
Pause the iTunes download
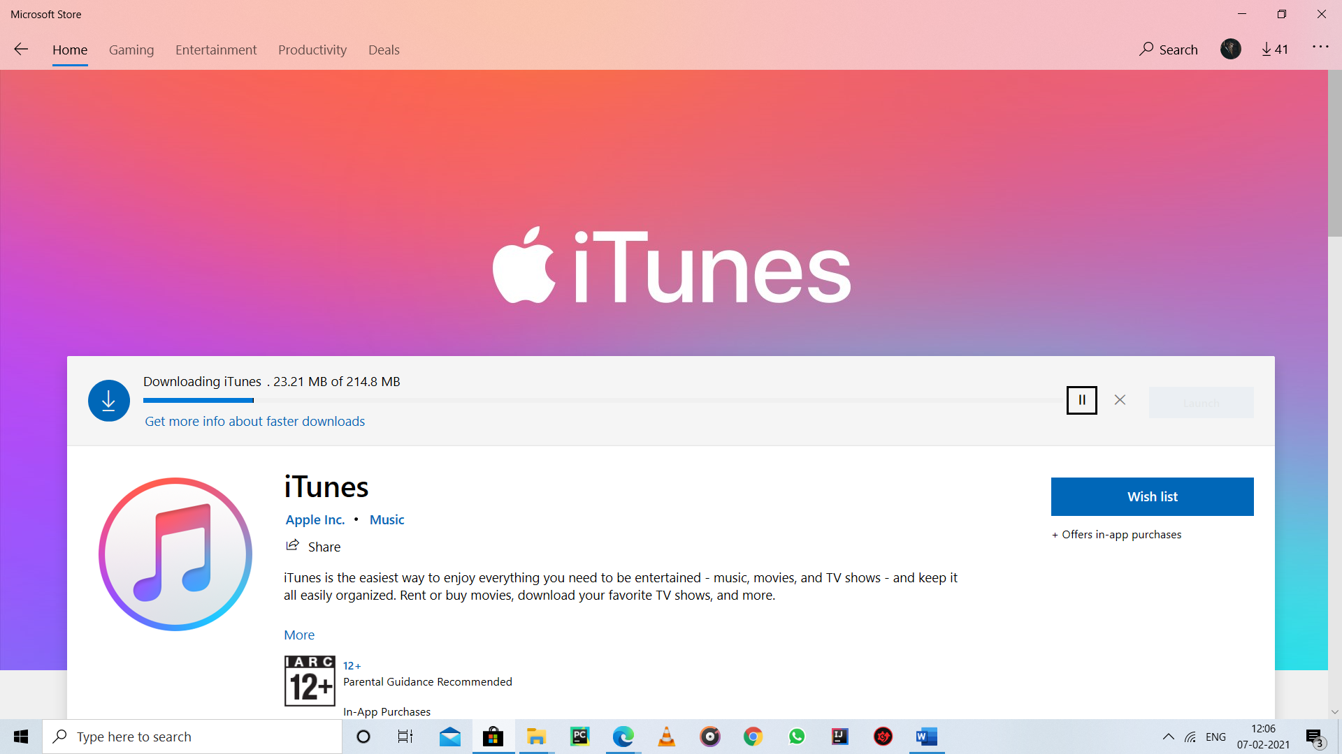(x=1082, y=400)
